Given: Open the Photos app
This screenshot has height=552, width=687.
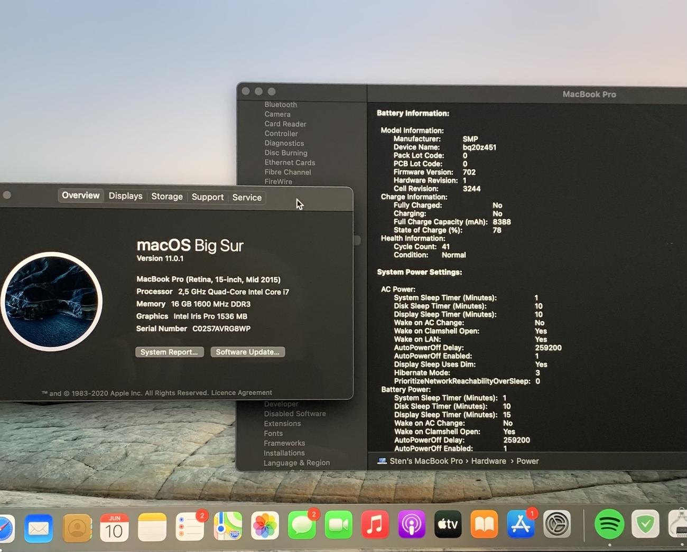Looking at the screenshot, I should coord(265,526).
